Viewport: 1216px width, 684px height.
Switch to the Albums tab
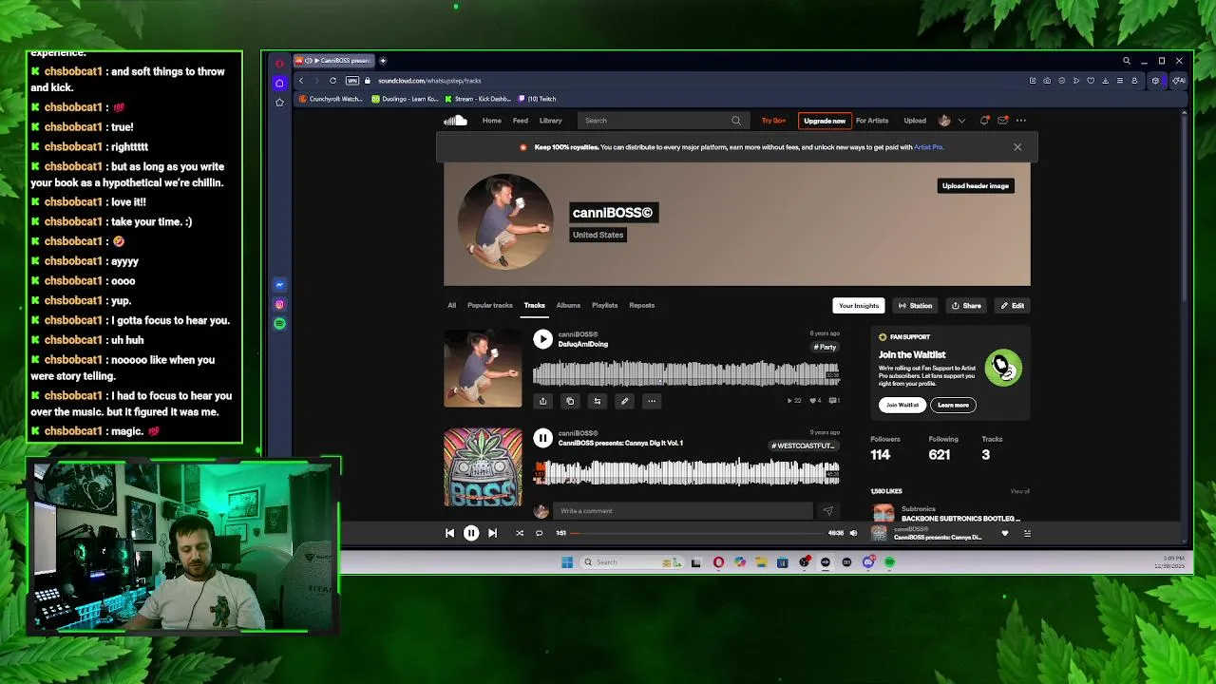[568, 306]
